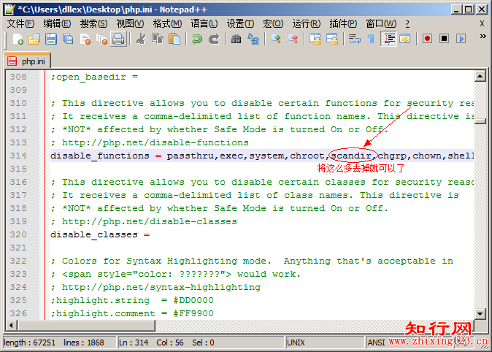
Task: Select the php.ini document tab
Action: [27, 61]
